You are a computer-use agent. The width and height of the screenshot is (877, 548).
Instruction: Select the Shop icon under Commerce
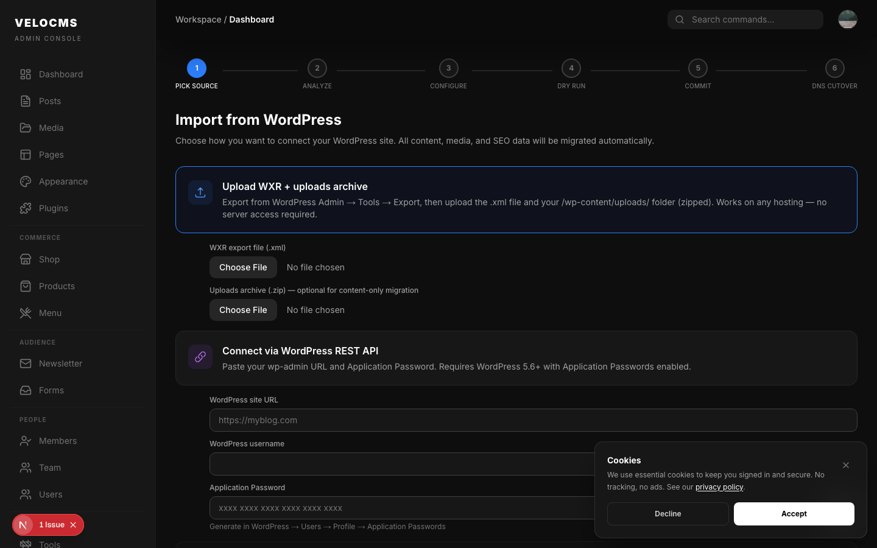[x=25, y=259]
